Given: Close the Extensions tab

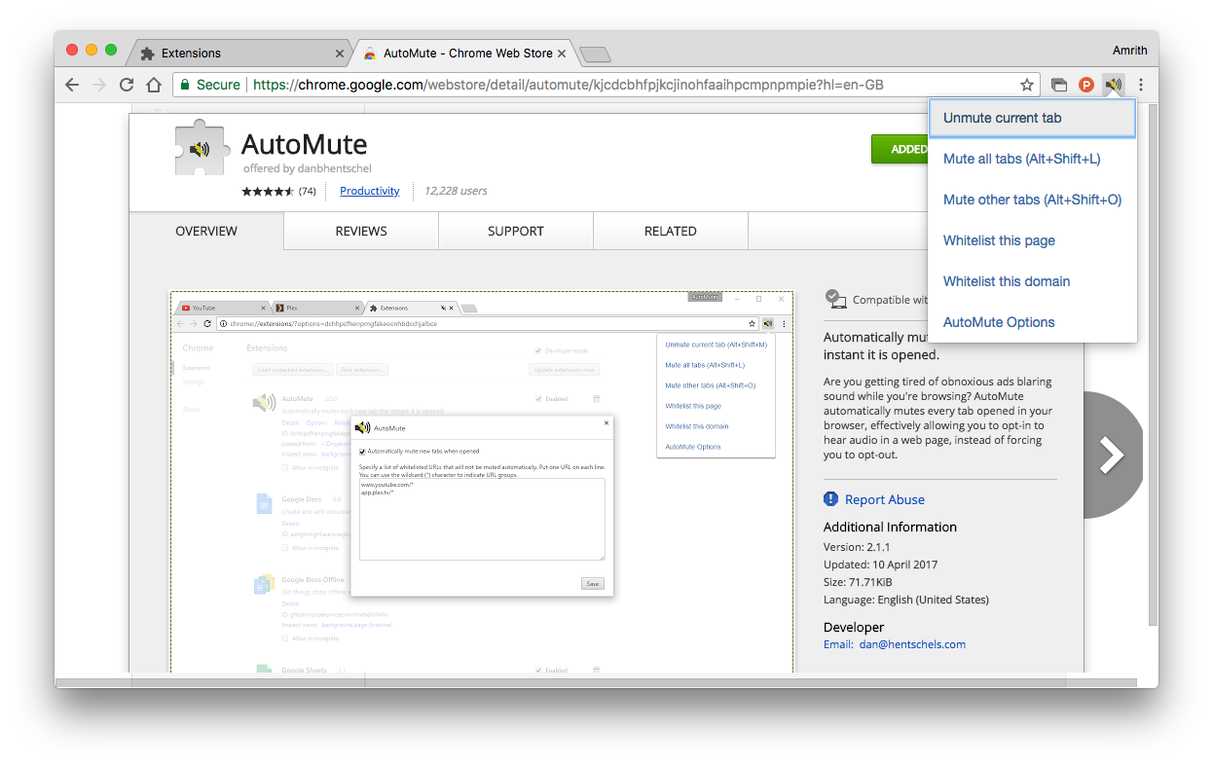Looking at the screenshot, I should pos(339,54).
